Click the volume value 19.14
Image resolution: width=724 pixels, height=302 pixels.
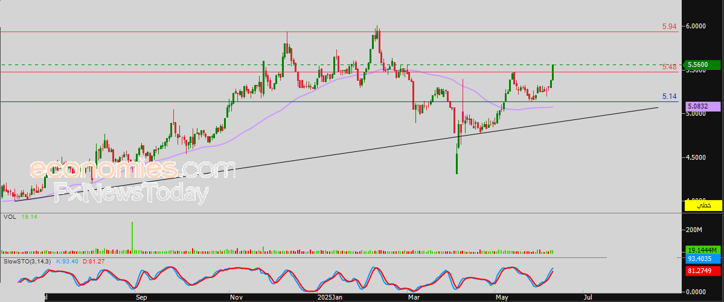coord(28,216)
